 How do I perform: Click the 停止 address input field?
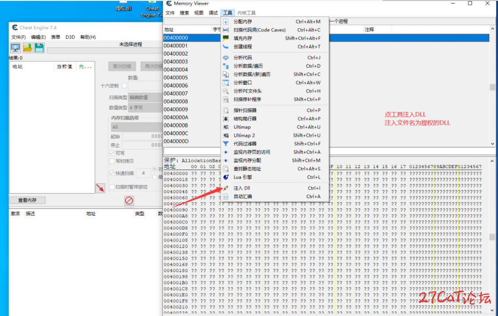[142, 145]
